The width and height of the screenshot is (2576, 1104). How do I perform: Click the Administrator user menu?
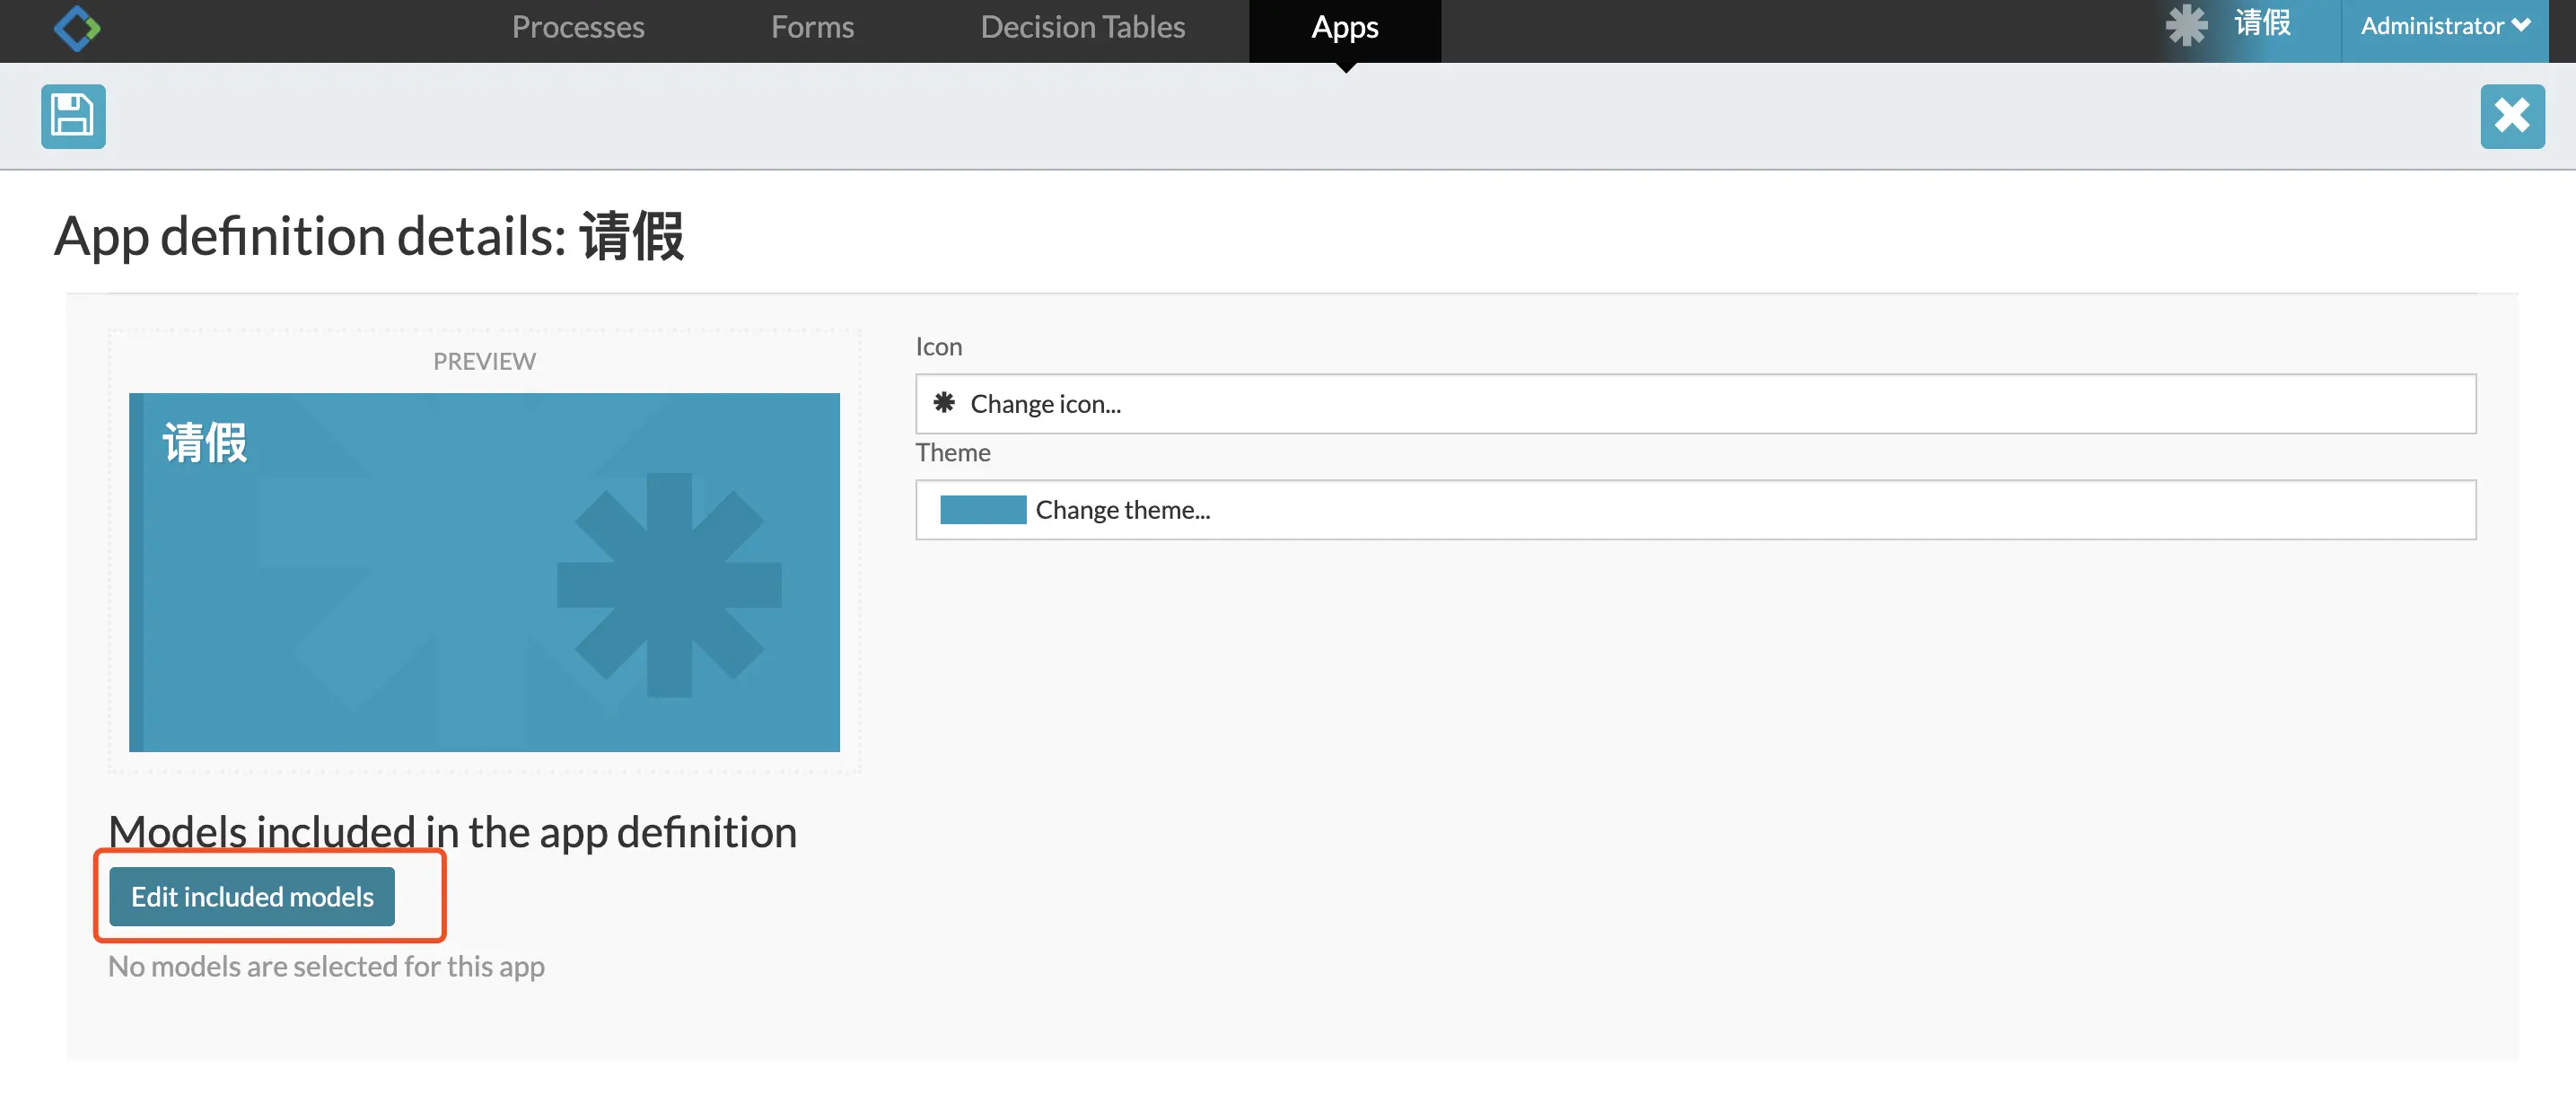point(2431,26)
